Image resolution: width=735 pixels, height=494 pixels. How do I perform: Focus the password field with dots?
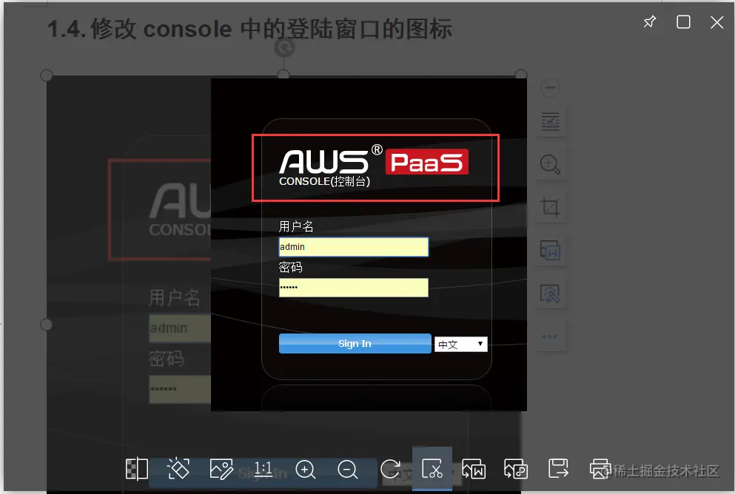point(354,288)
